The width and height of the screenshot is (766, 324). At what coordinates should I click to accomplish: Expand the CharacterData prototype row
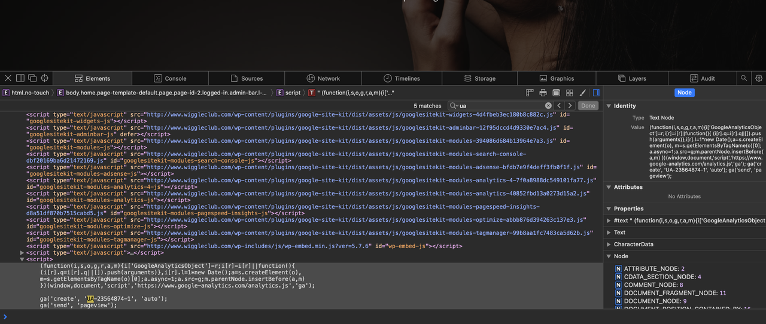click(609, 244)
